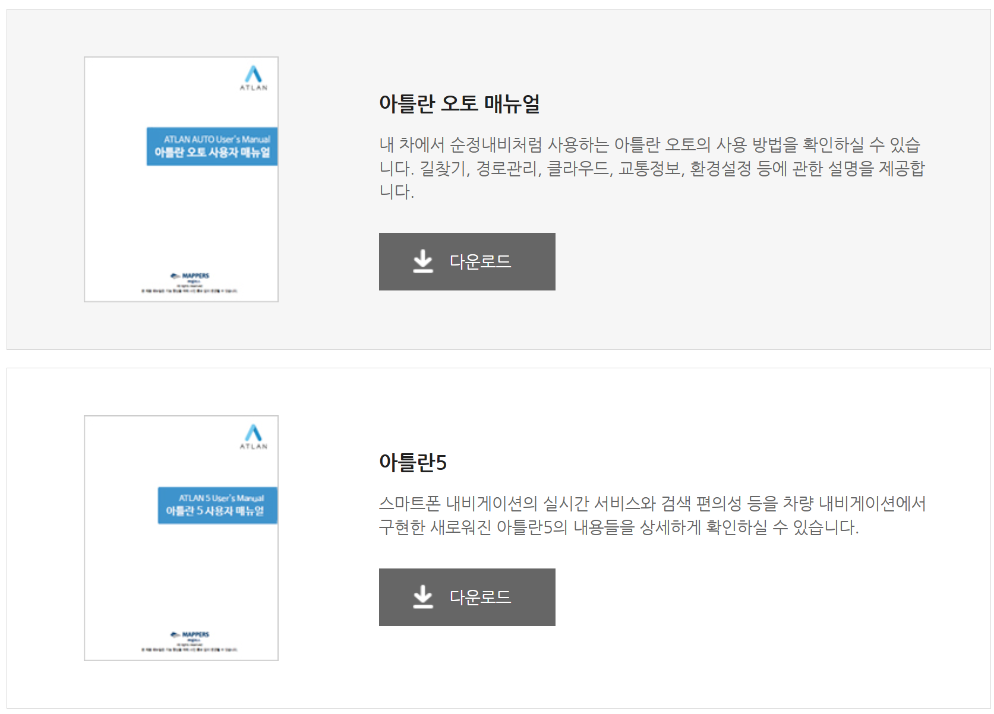This screenshot has width=994, height=714.
Task: Click MAPPERS logo on Atlan 5 manual cover
Action: (x=190, y=634)
